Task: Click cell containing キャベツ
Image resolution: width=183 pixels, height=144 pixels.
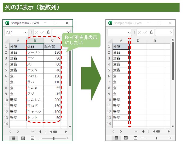Action: tap(35, 112)
